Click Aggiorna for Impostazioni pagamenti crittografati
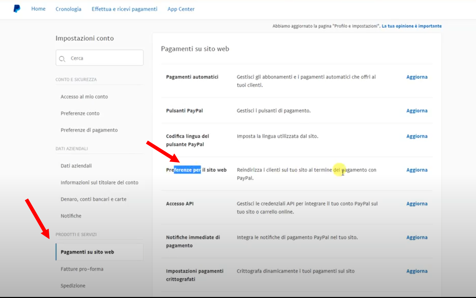The height and width of the screenshot is (298, 476). click(x=417, y=271)
